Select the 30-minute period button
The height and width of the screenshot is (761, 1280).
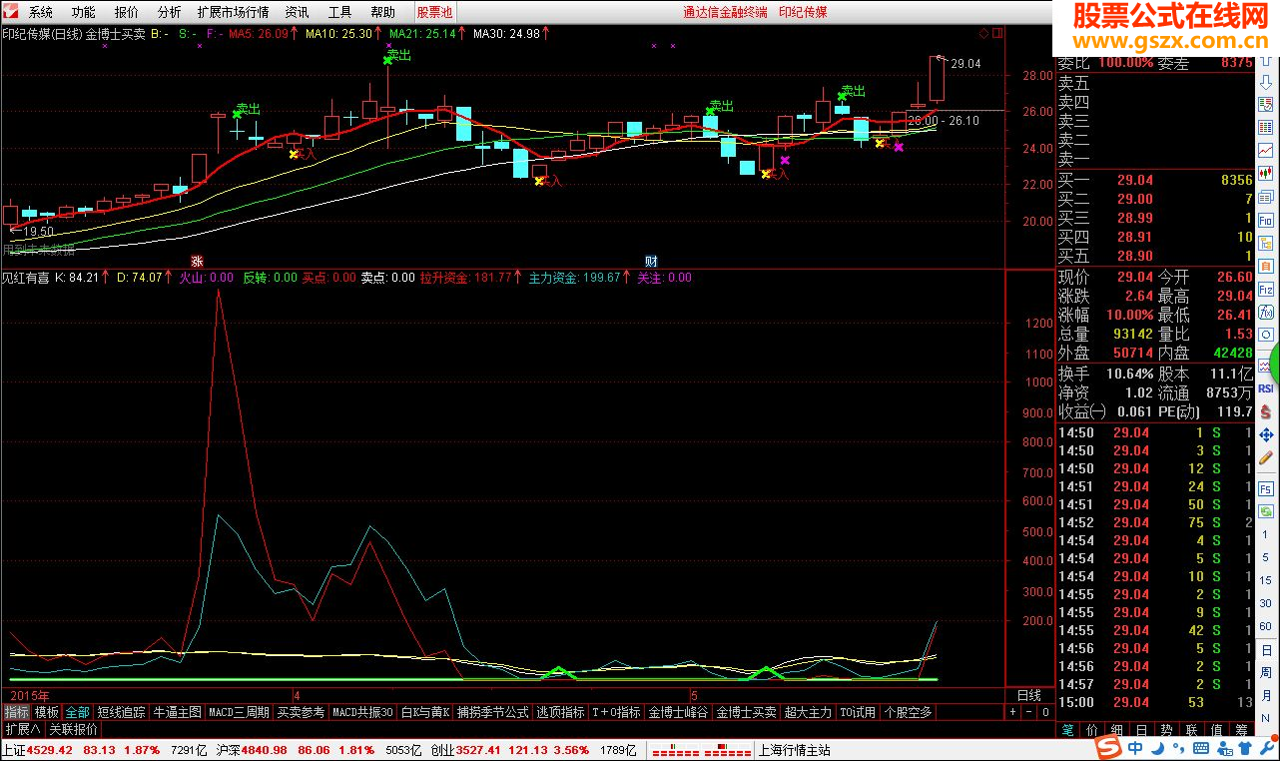[x=1266, y=604]
